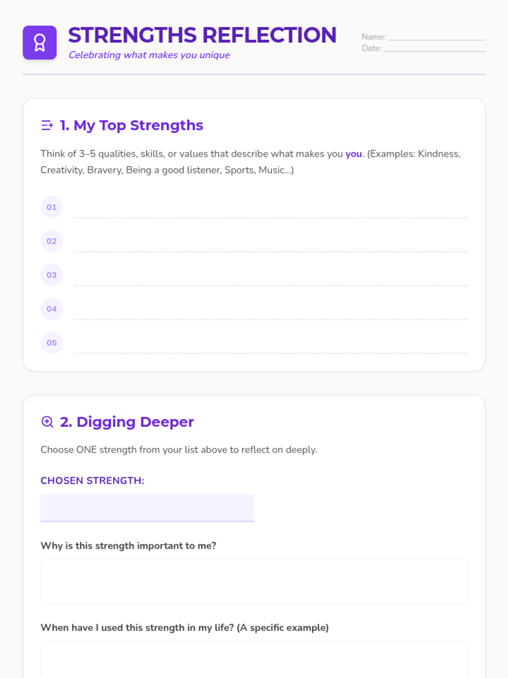
Task: Click the highlighted purple word 'you'
Action: pos(353,154)
